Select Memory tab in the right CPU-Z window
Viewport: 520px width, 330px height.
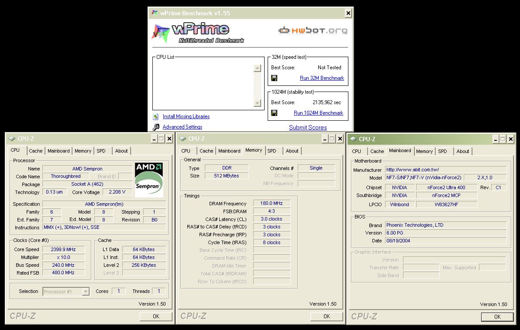(x=424, y=151)
